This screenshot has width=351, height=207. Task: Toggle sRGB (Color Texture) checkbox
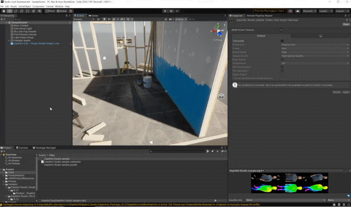tap(281, 30)
